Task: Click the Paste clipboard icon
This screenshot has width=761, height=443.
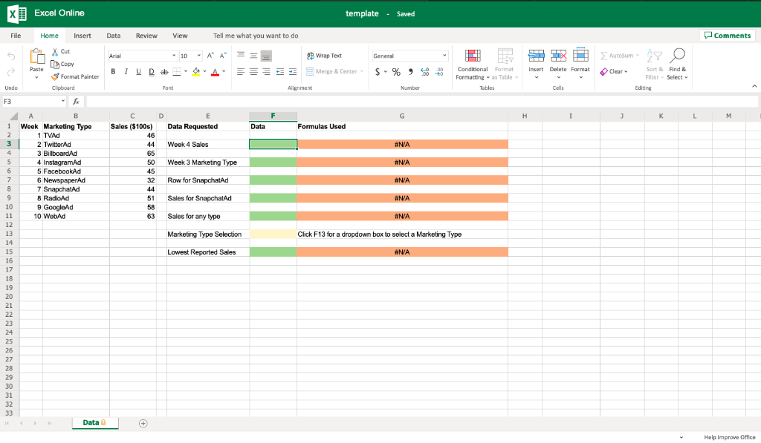Action: pyautogui.click(x=37, y=56)
